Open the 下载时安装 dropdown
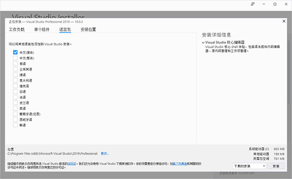This screenshot has width=292, height=179. click(x=249, y=166)
